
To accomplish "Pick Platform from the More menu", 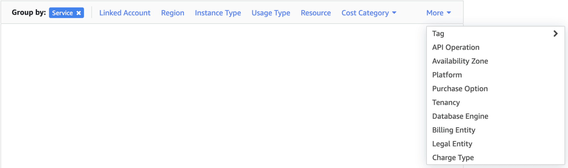I will [447, 75].
